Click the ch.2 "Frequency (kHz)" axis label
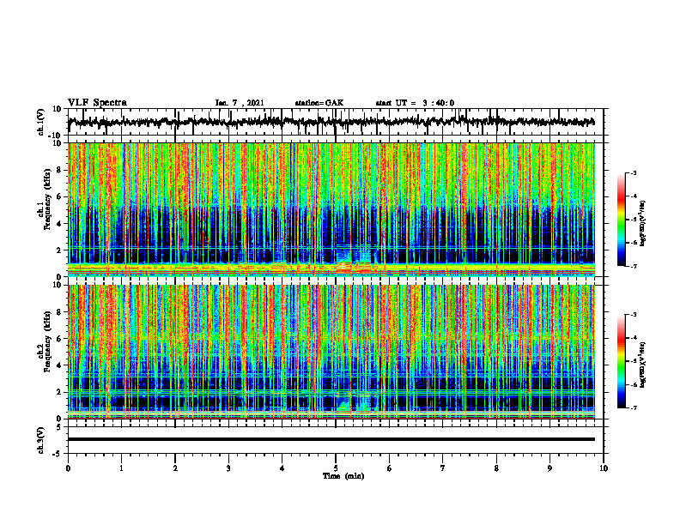 pos(47,341)
